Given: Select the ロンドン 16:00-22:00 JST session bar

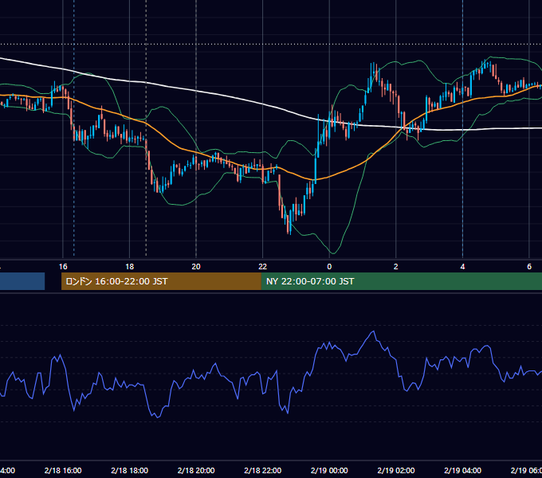Looking at the screenshot, I should [161, 281].
